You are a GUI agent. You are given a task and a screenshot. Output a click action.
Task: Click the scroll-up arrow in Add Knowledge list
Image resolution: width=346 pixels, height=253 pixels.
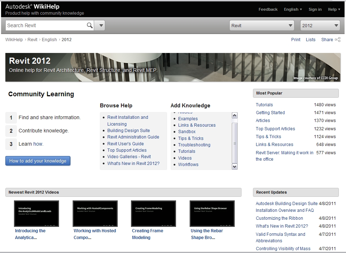click(x=235, y=115)
